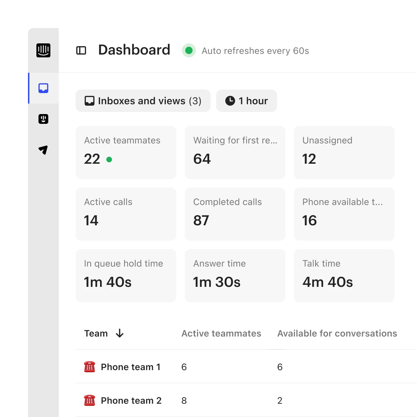This screenshot has width=417, height=417.
Task: Open the Inboxes and views (3) filter
Action: [143, 101]
